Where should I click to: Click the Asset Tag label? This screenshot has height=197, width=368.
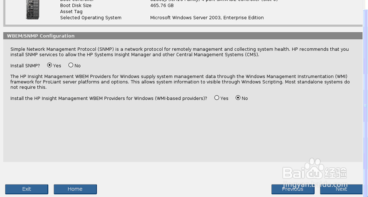[x=71, y=11]
